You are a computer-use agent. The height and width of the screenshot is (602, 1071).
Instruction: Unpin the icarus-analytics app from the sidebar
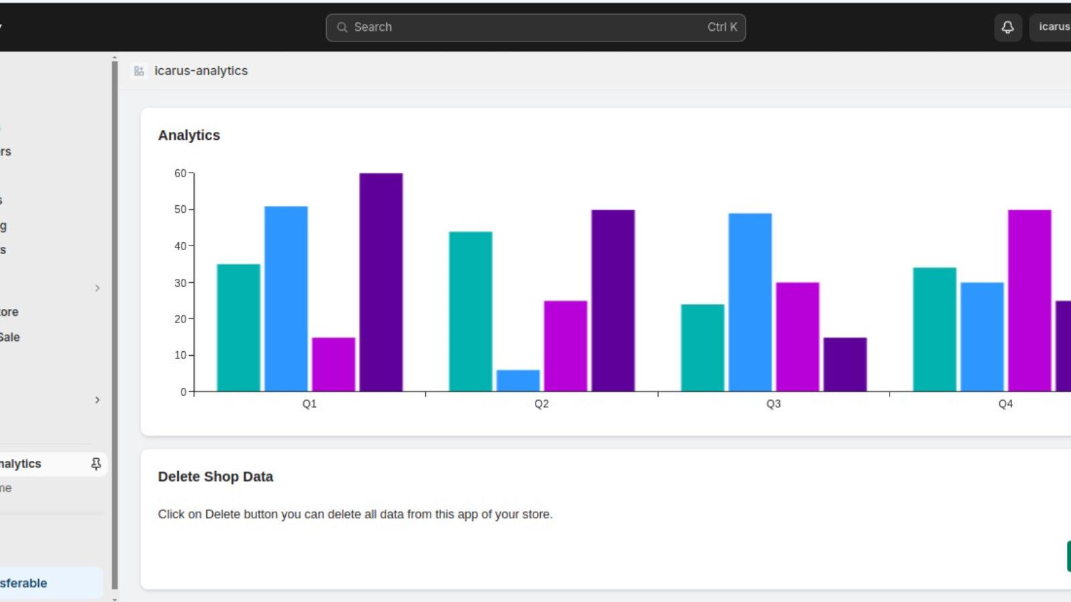(x=96, y=463)
